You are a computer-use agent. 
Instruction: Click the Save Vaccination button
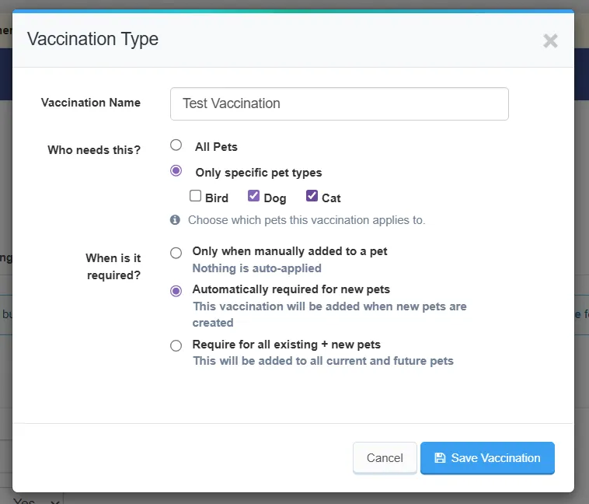(487, 458)
